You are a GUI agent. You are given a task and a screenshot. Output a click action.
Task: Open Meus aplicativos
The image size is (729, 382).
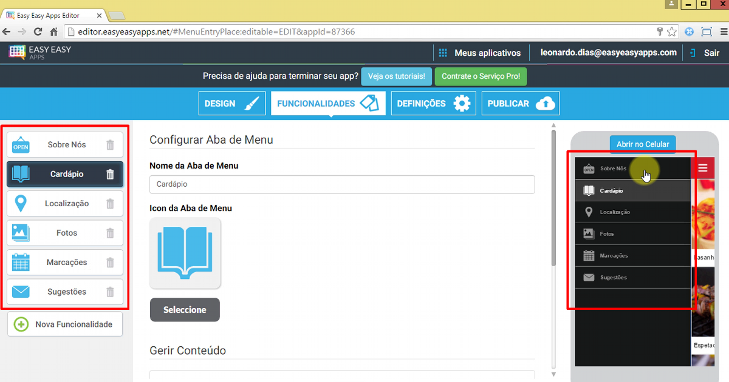point(479,53)
